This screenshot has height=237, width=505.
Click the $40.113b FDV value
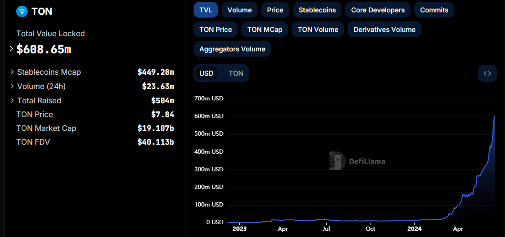(156, 142)
